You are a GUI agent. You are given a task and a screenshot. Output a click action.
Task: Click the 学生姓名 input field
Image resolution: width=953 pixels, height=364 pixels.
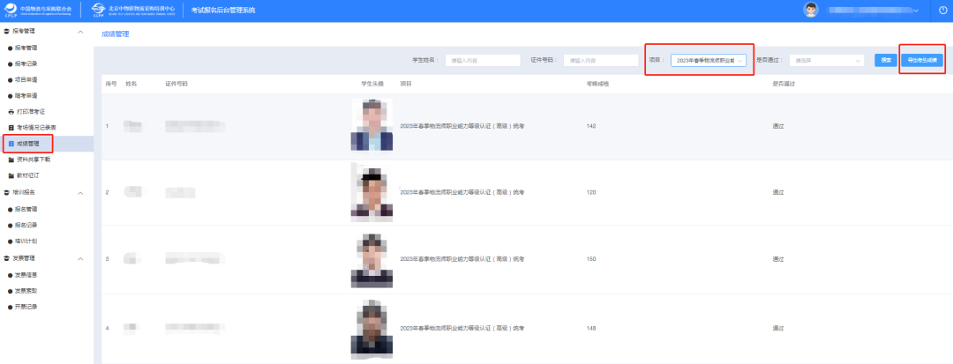coord(483,60)
